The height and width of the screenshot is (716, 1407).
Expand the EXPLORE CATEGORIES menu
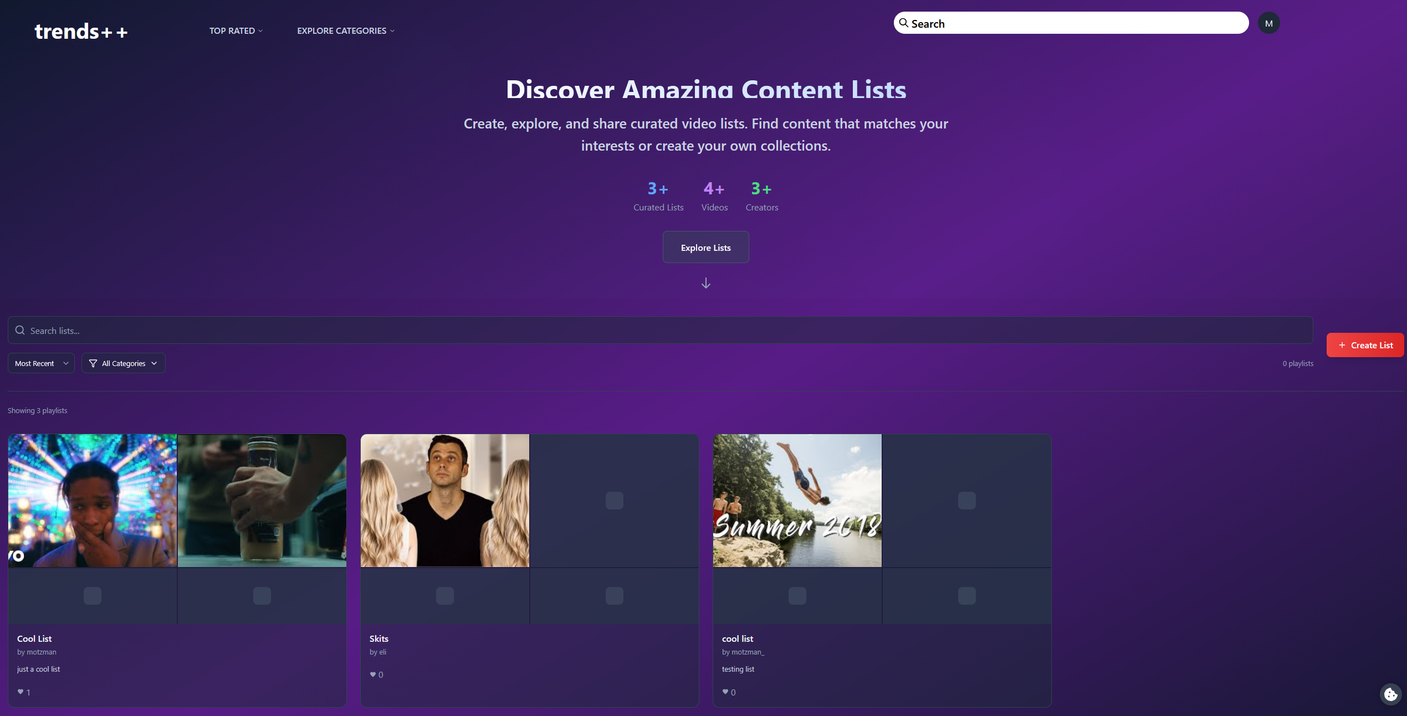pyautogui.click(x=345, y=30)
